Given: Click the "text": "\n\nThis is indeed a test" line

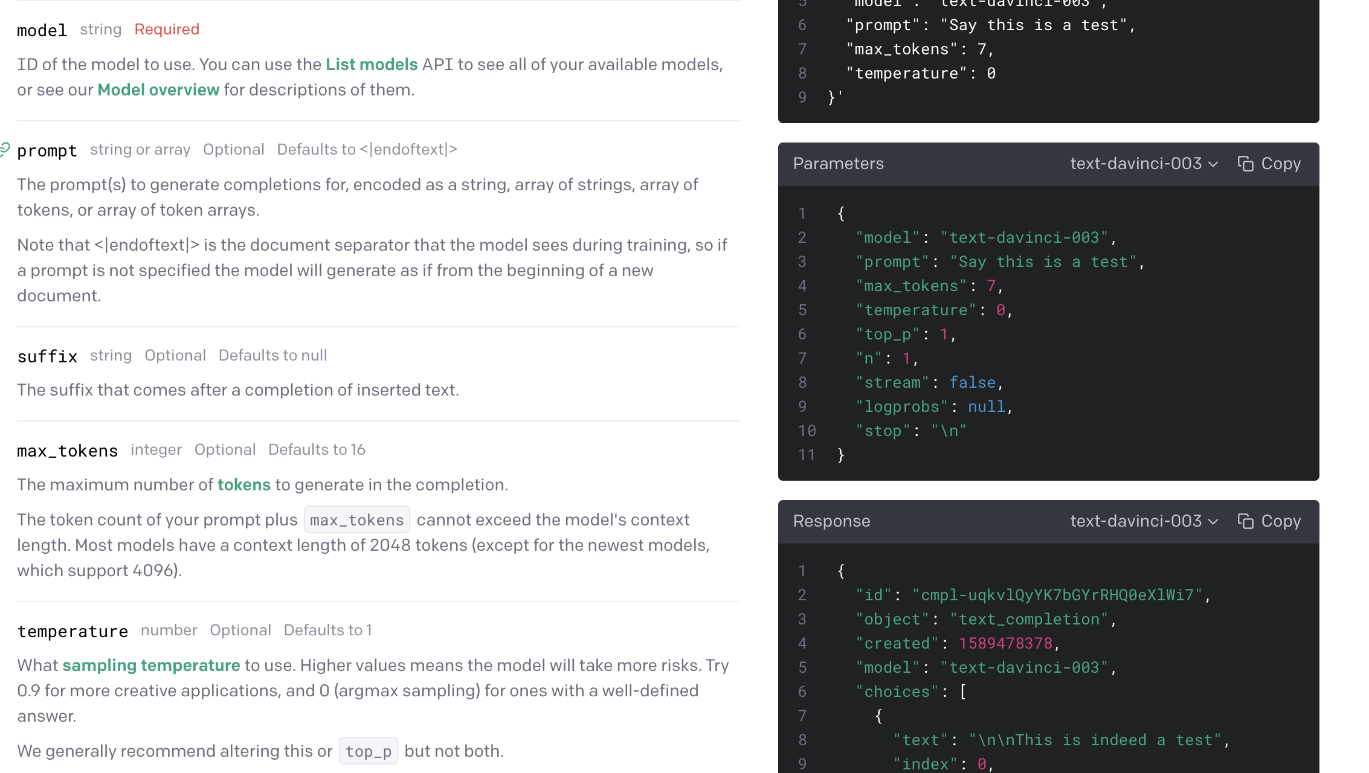Looking at the screenshot, I should (x=1061, y=740).
